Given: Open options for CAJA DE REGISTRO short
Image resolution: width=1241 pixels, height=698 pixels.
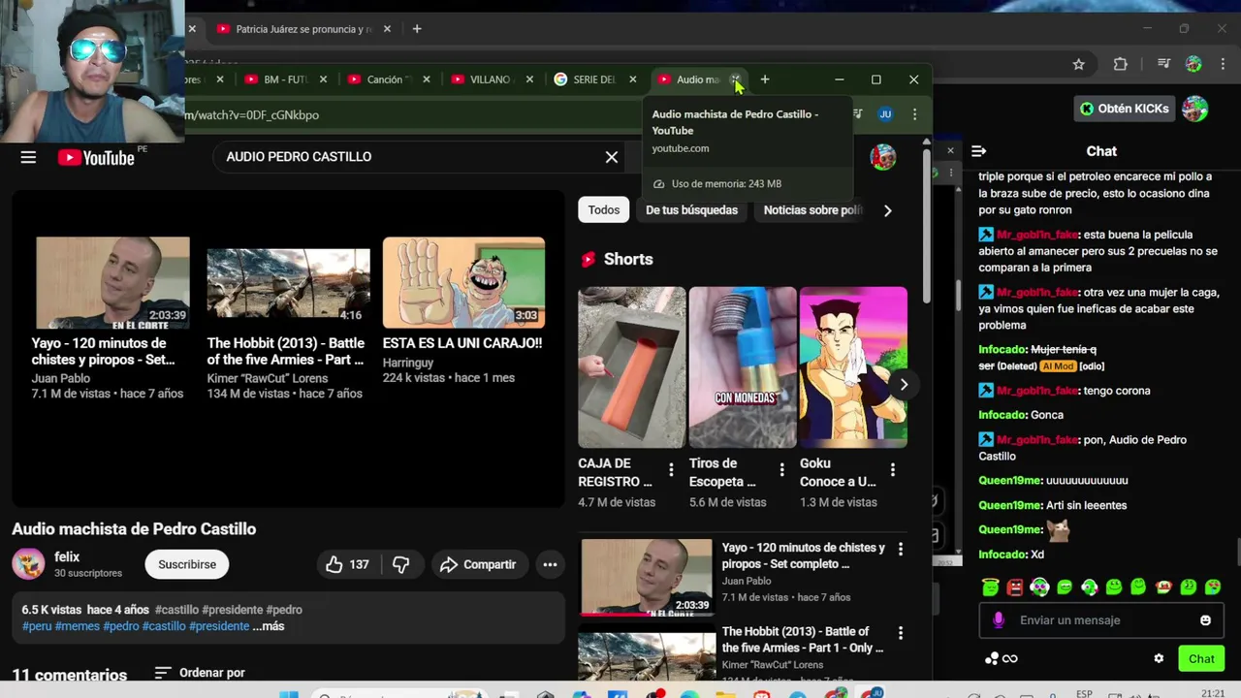Looking at the screenshot, I should (x=671, y=470).
